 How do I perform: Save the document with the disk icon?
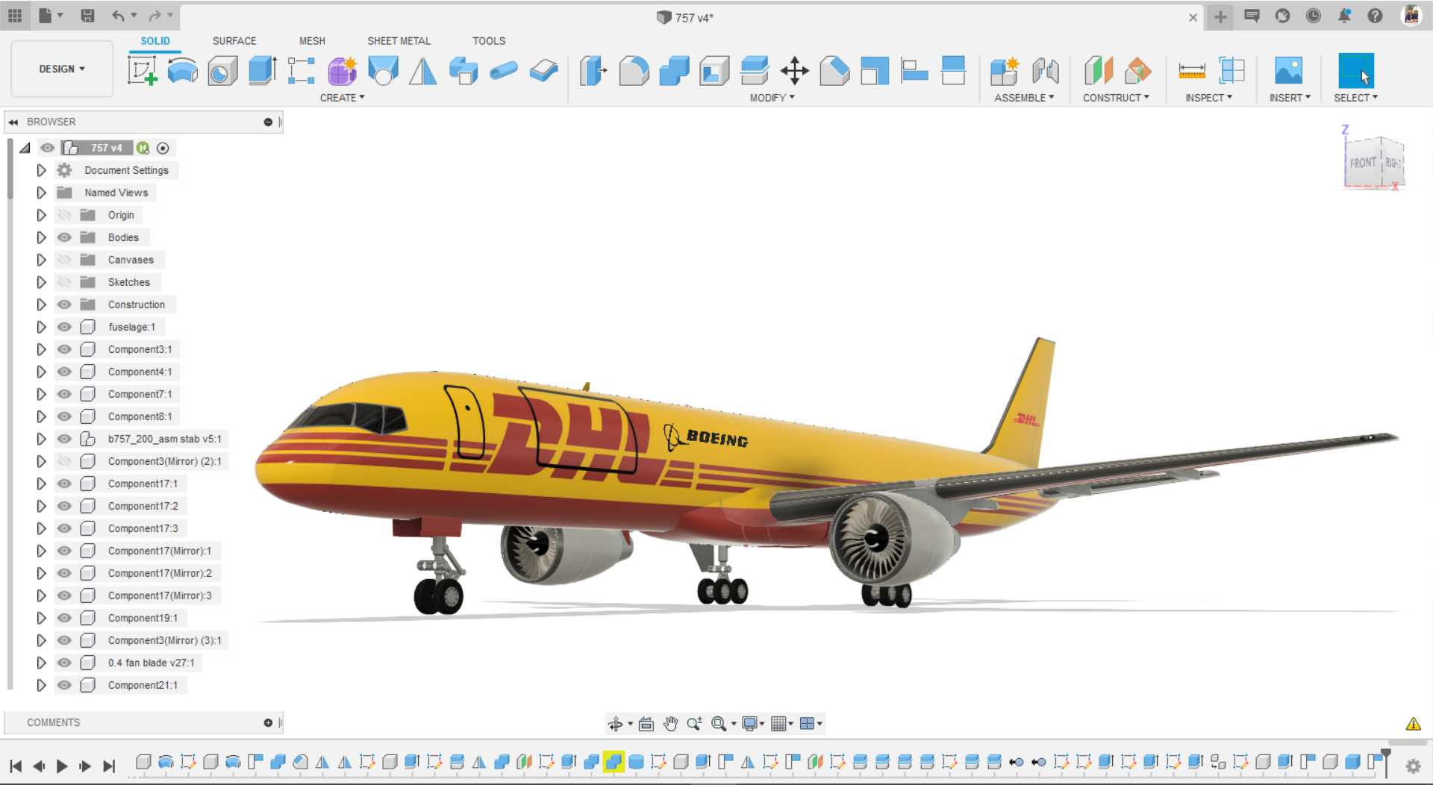pos(87,16)
